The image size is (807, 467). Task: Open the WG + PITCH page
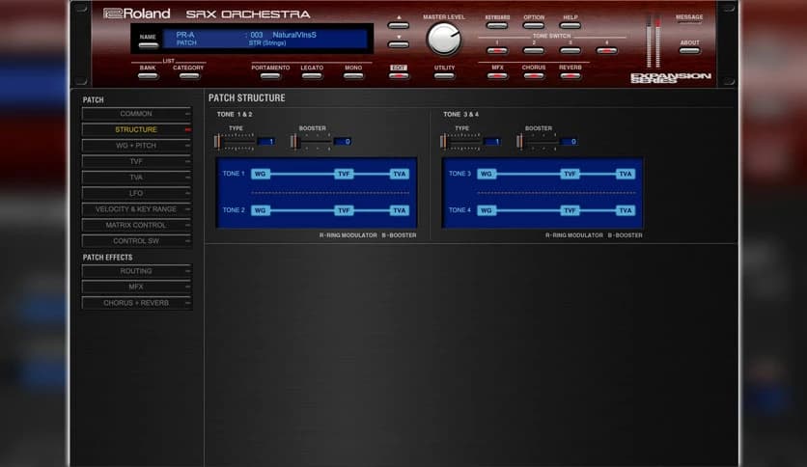(x=136, y=146)
